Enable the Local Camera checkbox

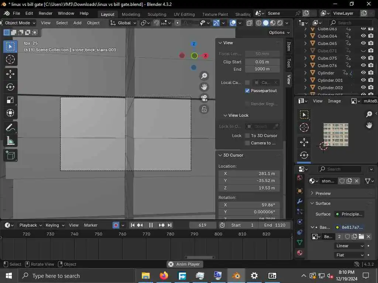(247, 83)
